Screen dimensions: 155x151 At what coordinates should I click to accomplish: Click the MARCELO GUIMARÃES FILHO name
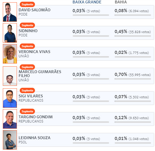(x=40, y=74)
